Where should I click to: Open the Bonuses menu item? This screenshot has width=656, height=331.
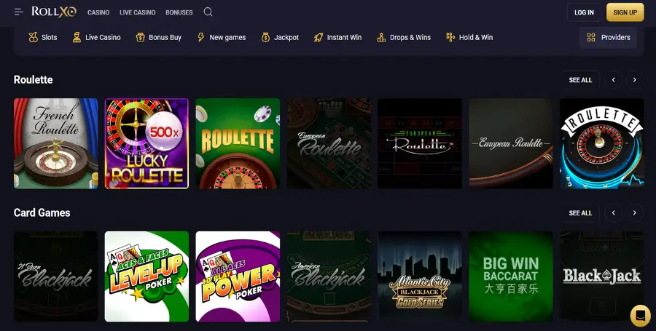click(179, 12)
